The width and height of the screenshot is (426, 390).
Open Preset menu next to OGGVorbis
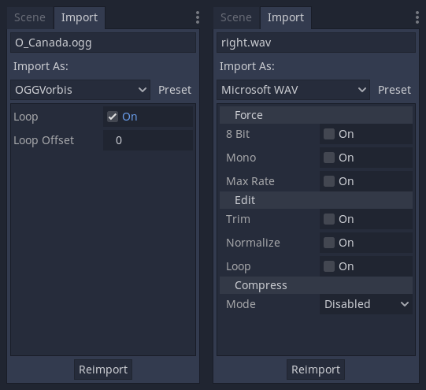[x=175, y=90]
